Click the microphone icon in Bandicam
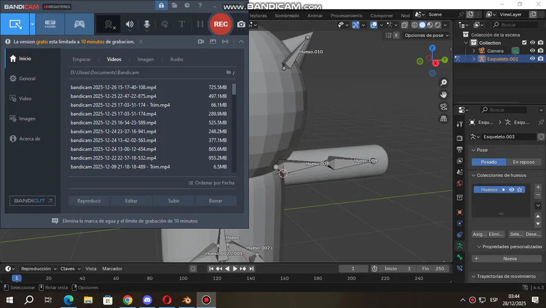The width and height of the screenshot is (546, 308). [x=147, y=24]
